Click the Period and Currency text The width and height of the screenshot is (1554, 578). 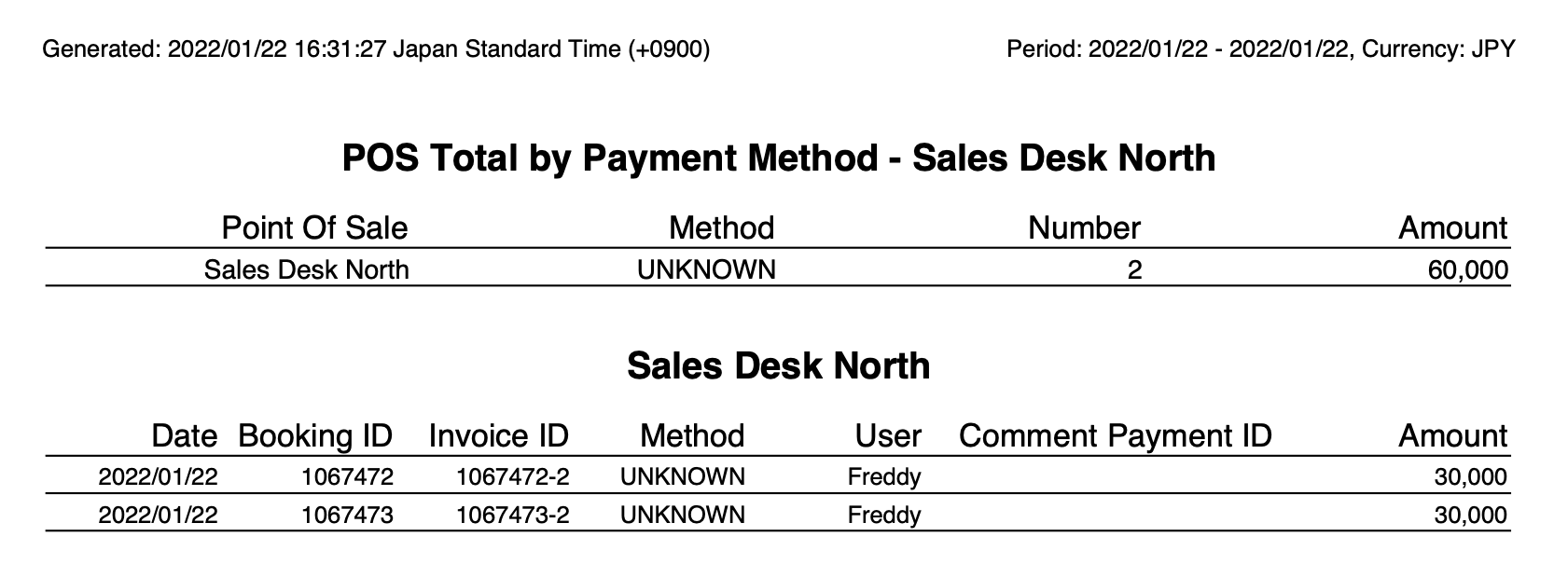tap(1260, 49)
